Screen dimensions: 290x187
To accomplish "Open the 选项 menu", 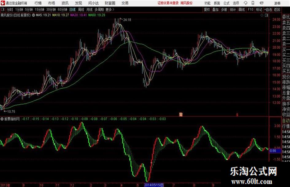I will tap(236, 3).
